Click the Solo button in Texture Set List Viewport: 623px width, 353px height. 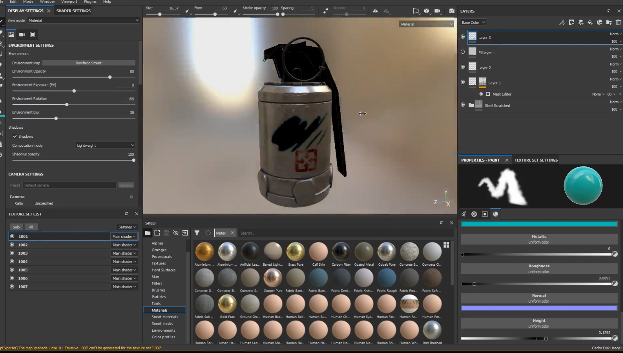tap(16, 227)
